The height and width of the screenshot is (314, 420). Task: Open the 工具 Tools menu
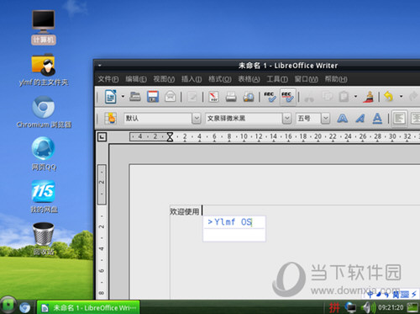click(x=277, y=79)
